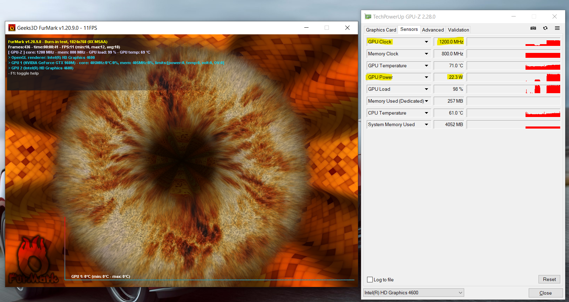Click the GPU Clock value 1200.0 MHz
Screen dimensions: 569x302
point(449,42)
